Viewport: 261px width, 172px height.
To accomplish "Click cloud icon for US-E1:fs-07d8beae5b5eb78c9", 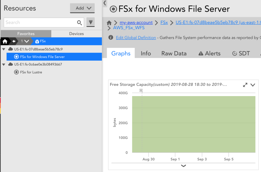I will pyautogui.click(x=10, y=49).
